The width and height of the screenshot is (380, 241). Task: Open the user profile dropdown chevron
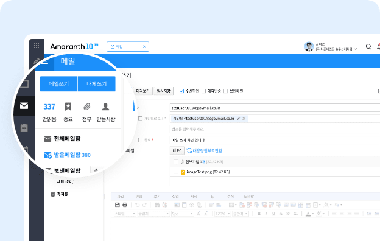(355, 49)
